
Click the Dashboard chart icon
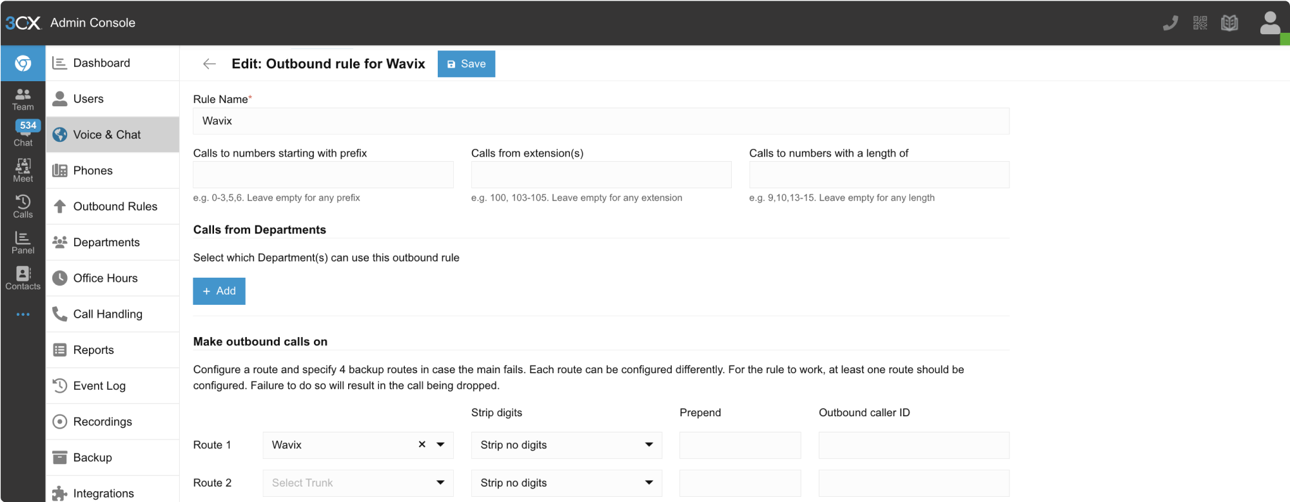point(60,63)
